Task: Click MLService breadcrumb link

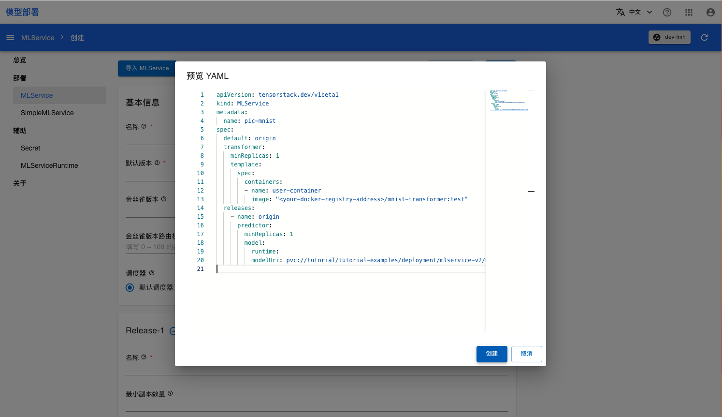Action: [38, 38]
